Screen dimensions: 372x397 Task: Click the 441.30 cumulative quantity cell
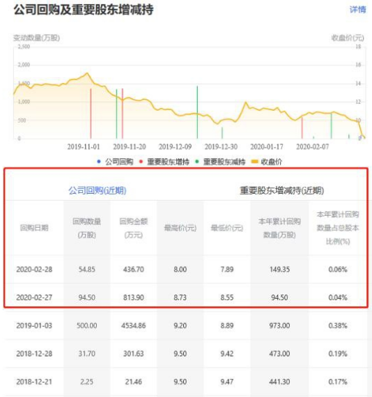click(x=279, y=382)
